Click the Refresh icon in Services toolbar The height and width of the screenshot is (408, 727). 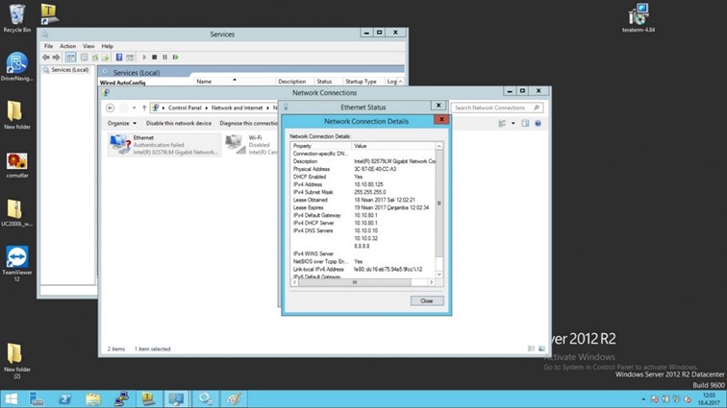click(94, 58)
